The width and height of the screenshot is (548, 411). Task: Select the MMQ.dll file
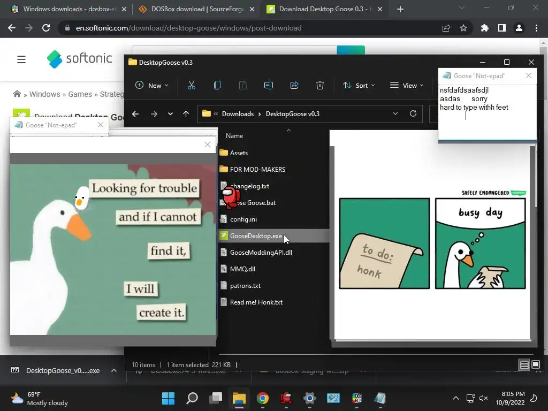pos(242,269)
